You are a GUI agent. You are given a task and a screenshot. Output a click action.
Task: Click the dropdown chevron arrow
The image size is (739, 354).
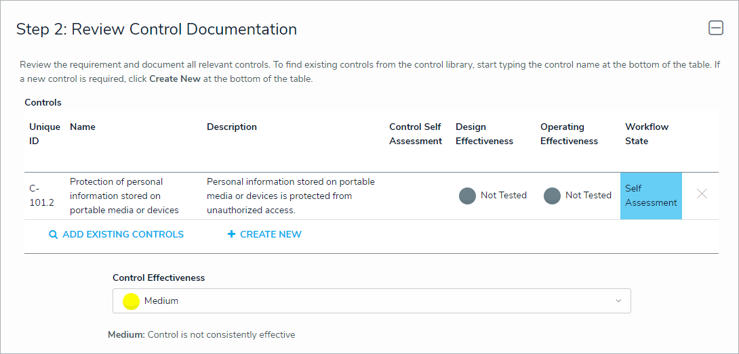(618, 301)
